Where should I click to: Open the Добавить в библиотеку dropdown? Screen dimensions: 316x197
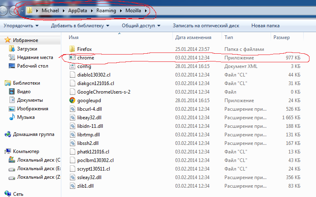coord(80,26)
